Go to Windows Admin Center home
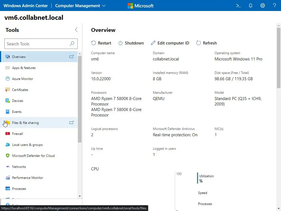281x211 pixels. (x=26, y=6)
